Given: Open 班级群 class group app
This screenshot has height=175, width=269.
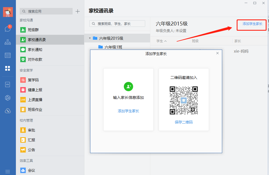Looking at the screenshot, I should [x=50, y=30].
